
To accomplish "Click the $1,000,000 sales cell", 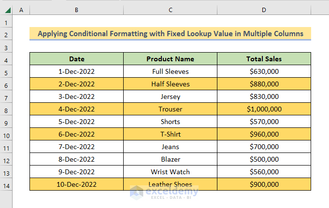I will (x=264, y=109).
